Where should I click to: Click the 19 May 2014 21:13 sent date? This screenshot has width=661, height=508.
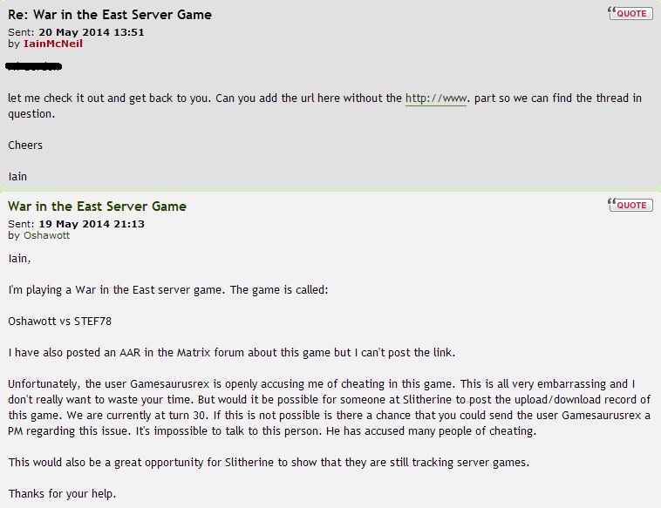click(92, 224)
